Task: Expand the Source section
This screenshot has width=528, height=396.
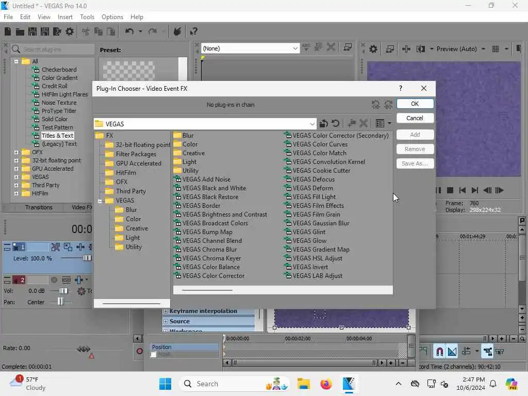Action: tap(166, 322)
